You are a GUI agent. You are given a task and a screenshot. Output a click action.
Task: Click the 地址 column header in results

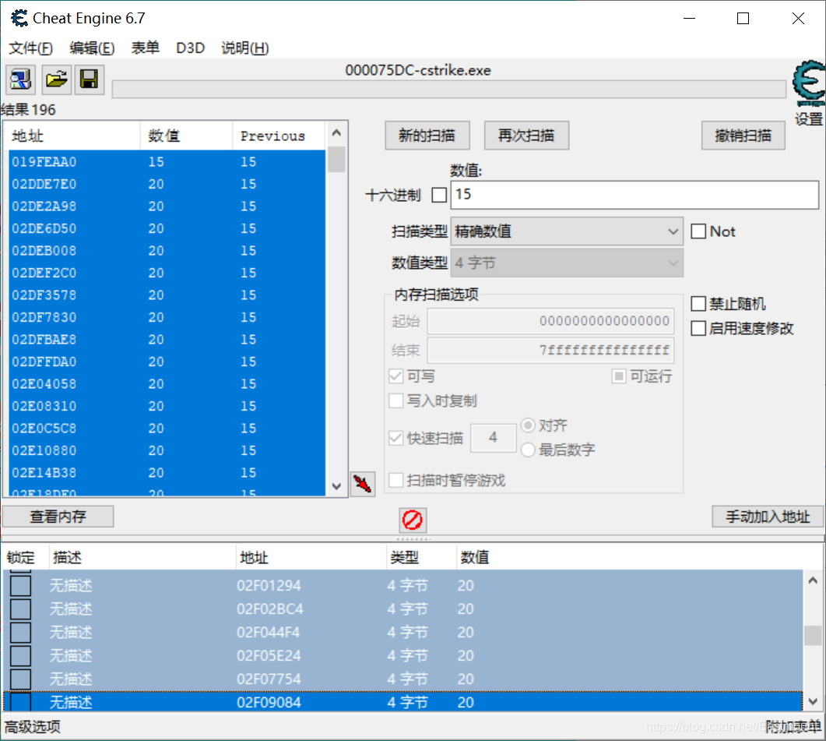coord(72,136)
